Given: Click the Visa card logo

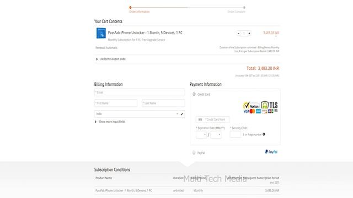Looking at the screenshot, I should (x=246, y=111).
